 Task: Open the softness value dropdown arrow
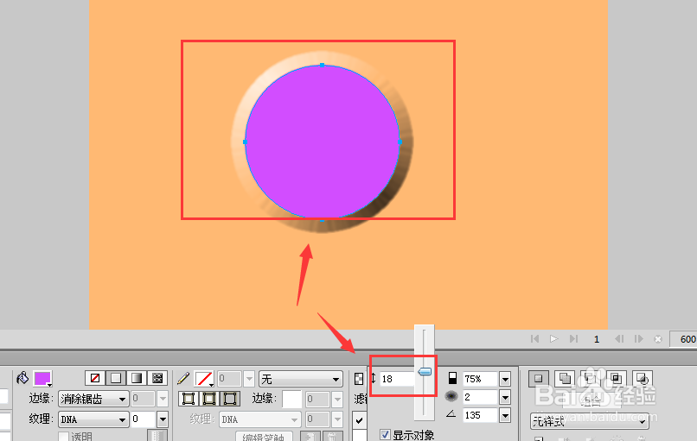505,397
